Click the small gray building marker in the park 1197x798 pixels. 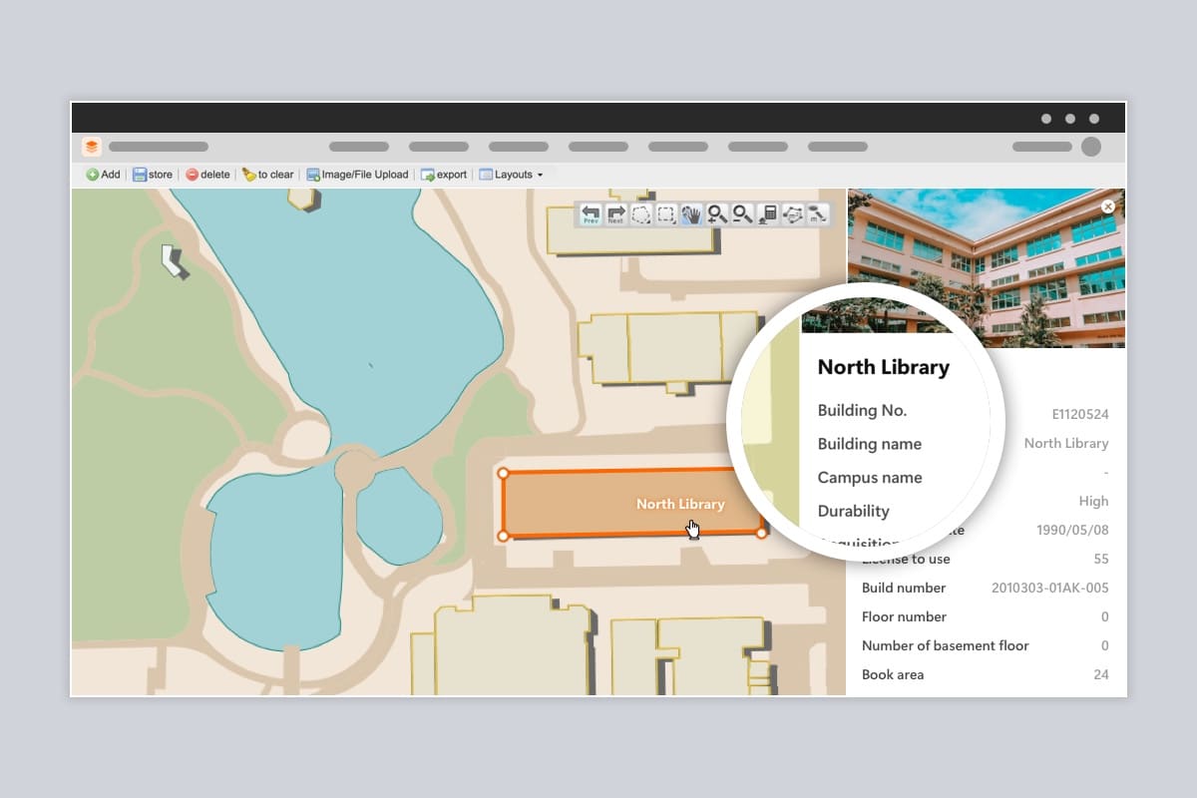[x=175, y=261]
